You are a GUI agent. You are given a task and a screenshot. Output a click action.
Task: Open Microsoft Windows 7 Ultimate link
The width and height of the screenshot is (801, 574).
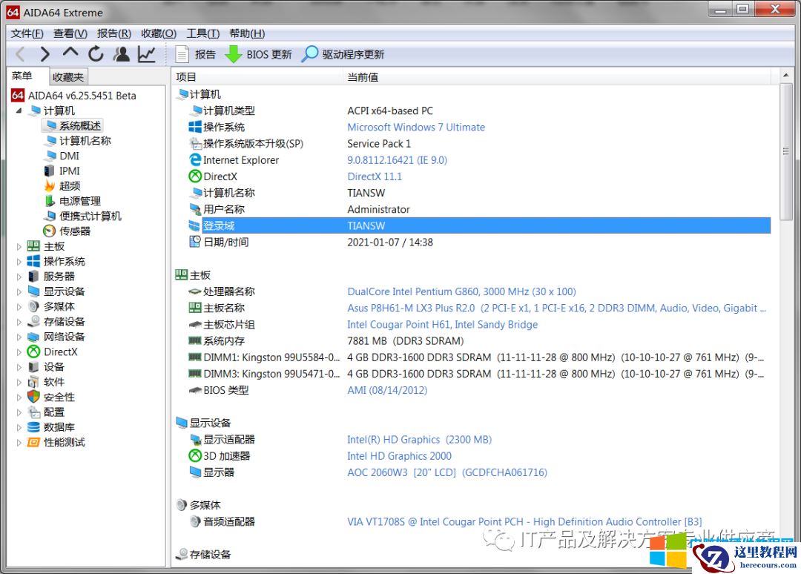[x=416, y=127]
